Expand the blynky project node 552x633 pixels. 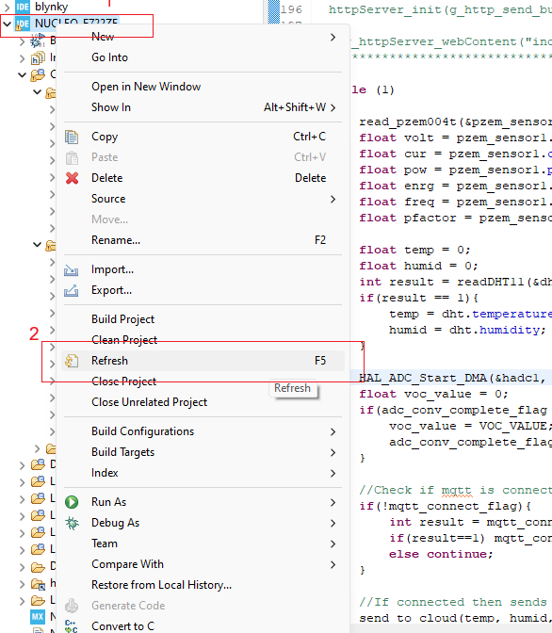click(x=7, y=7)
